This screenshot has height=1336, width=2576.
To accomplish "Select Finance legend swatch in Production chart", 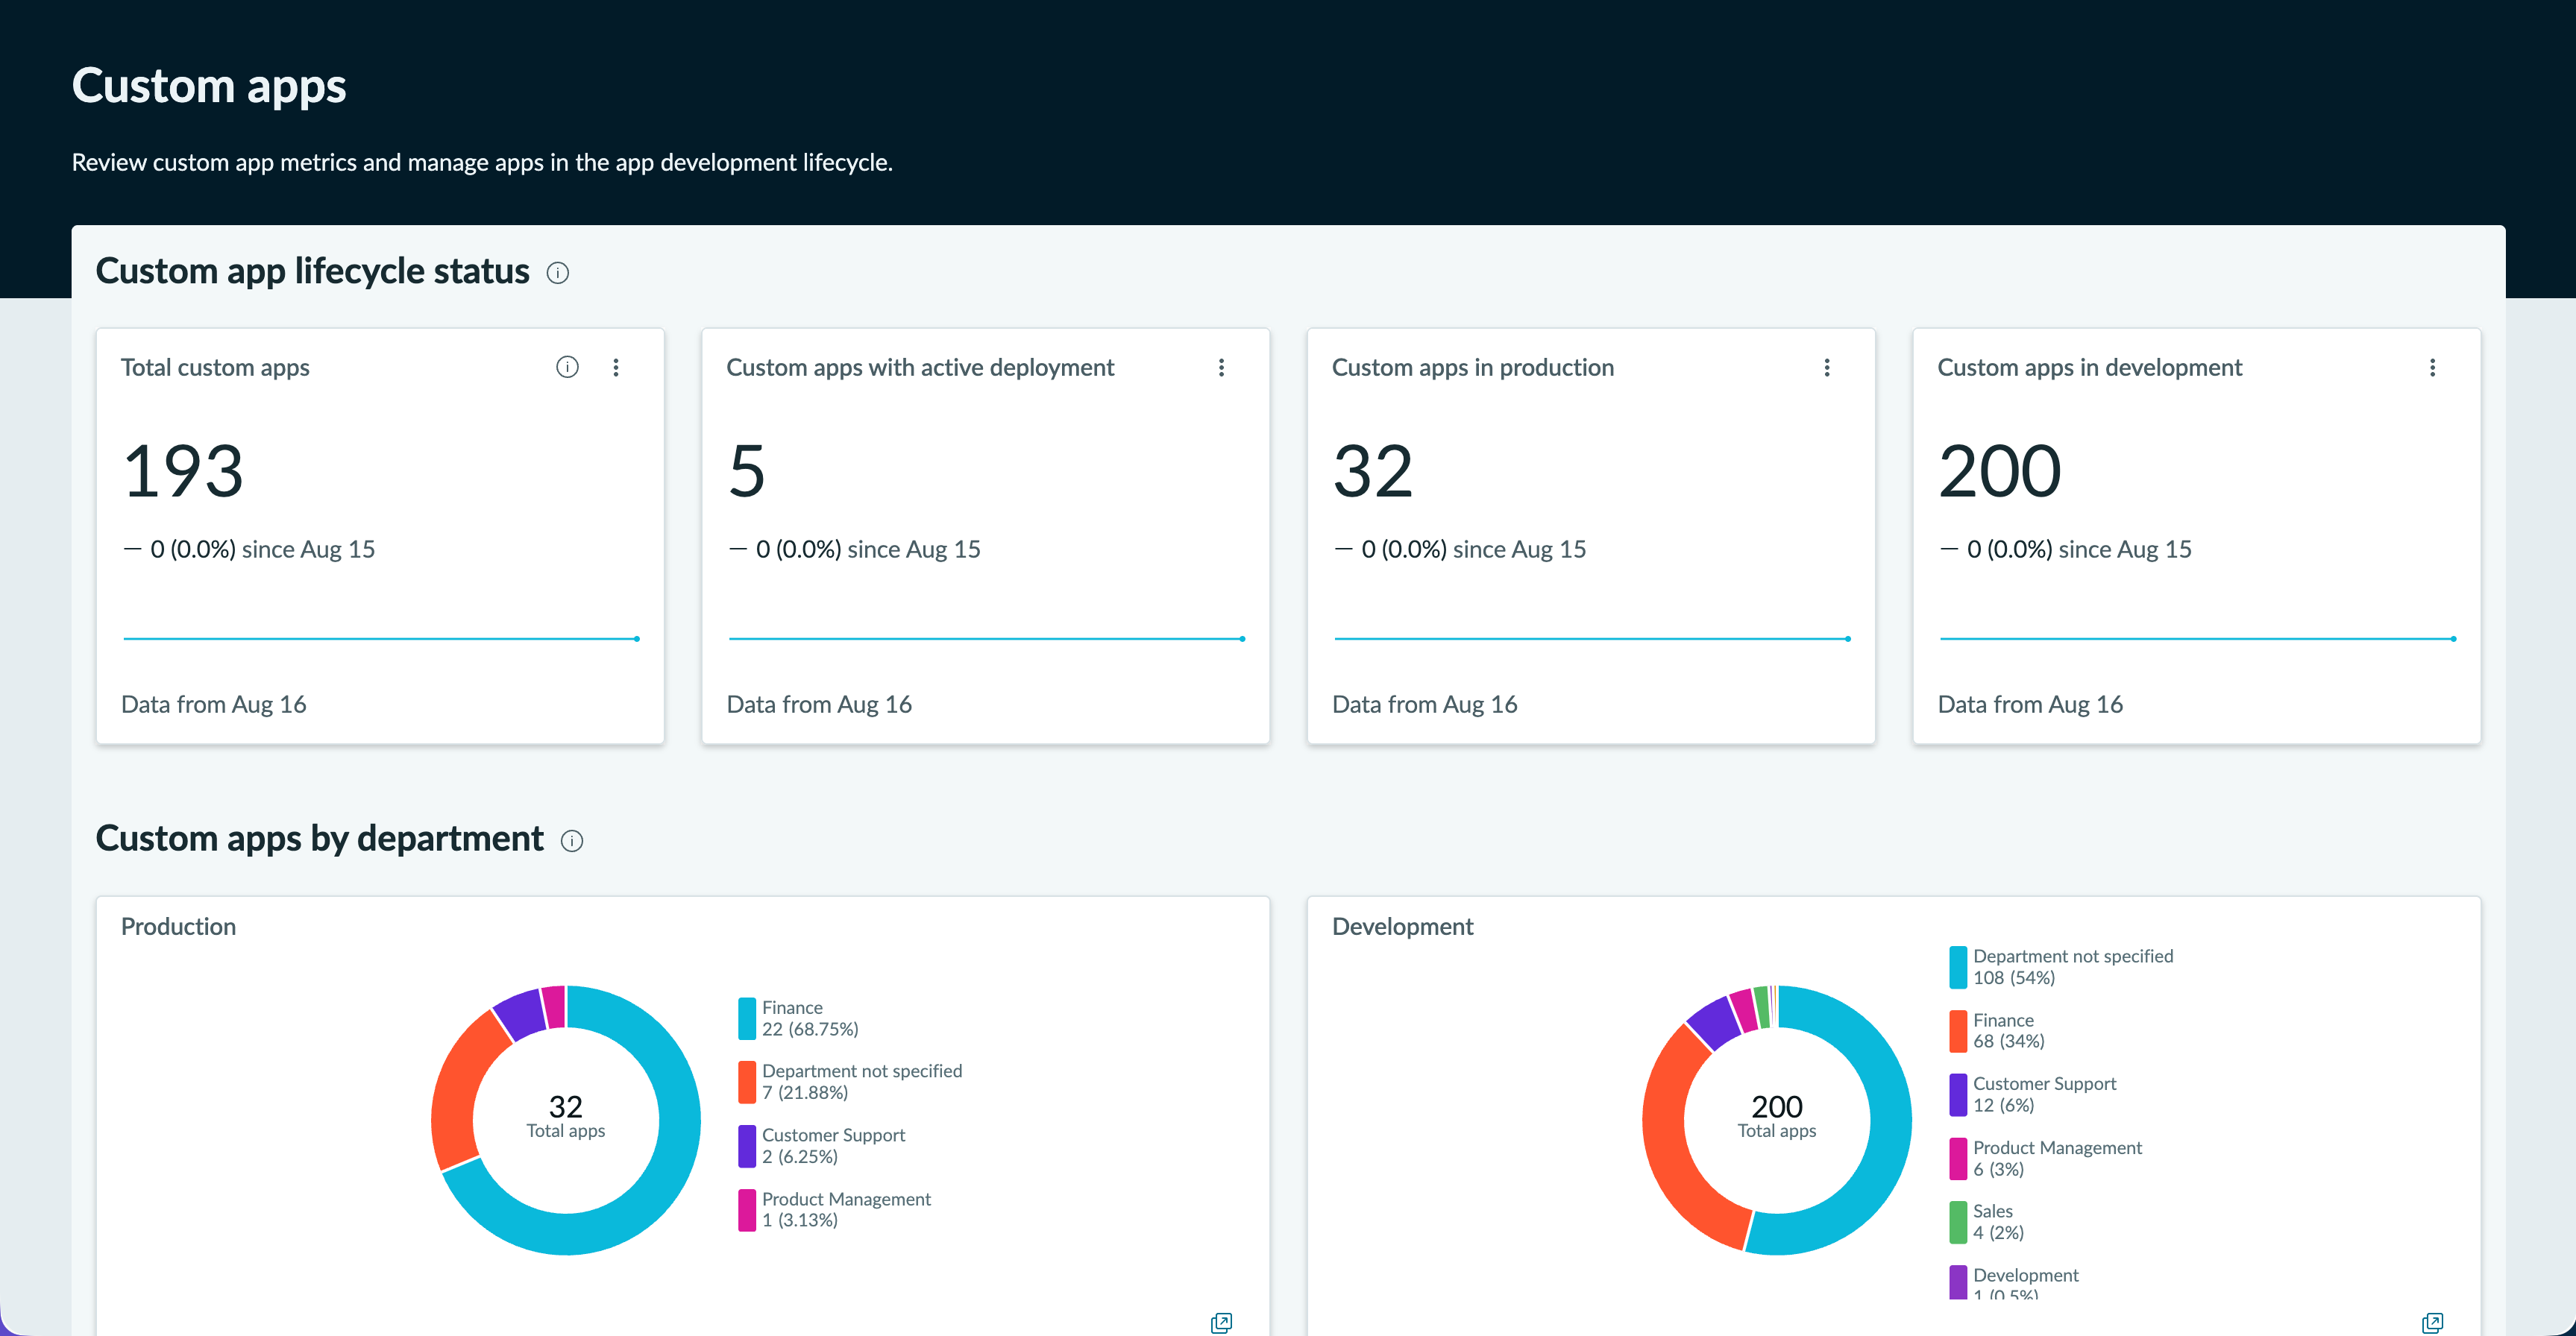I will (x=747, y=1018).
